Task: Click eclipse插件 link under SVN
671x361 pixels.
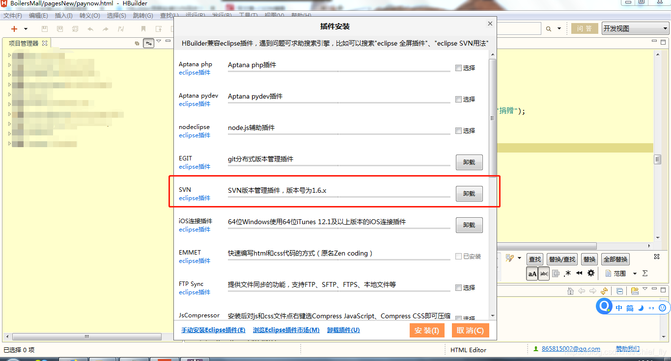Action: pyautogui.click(x=195, y=198)
